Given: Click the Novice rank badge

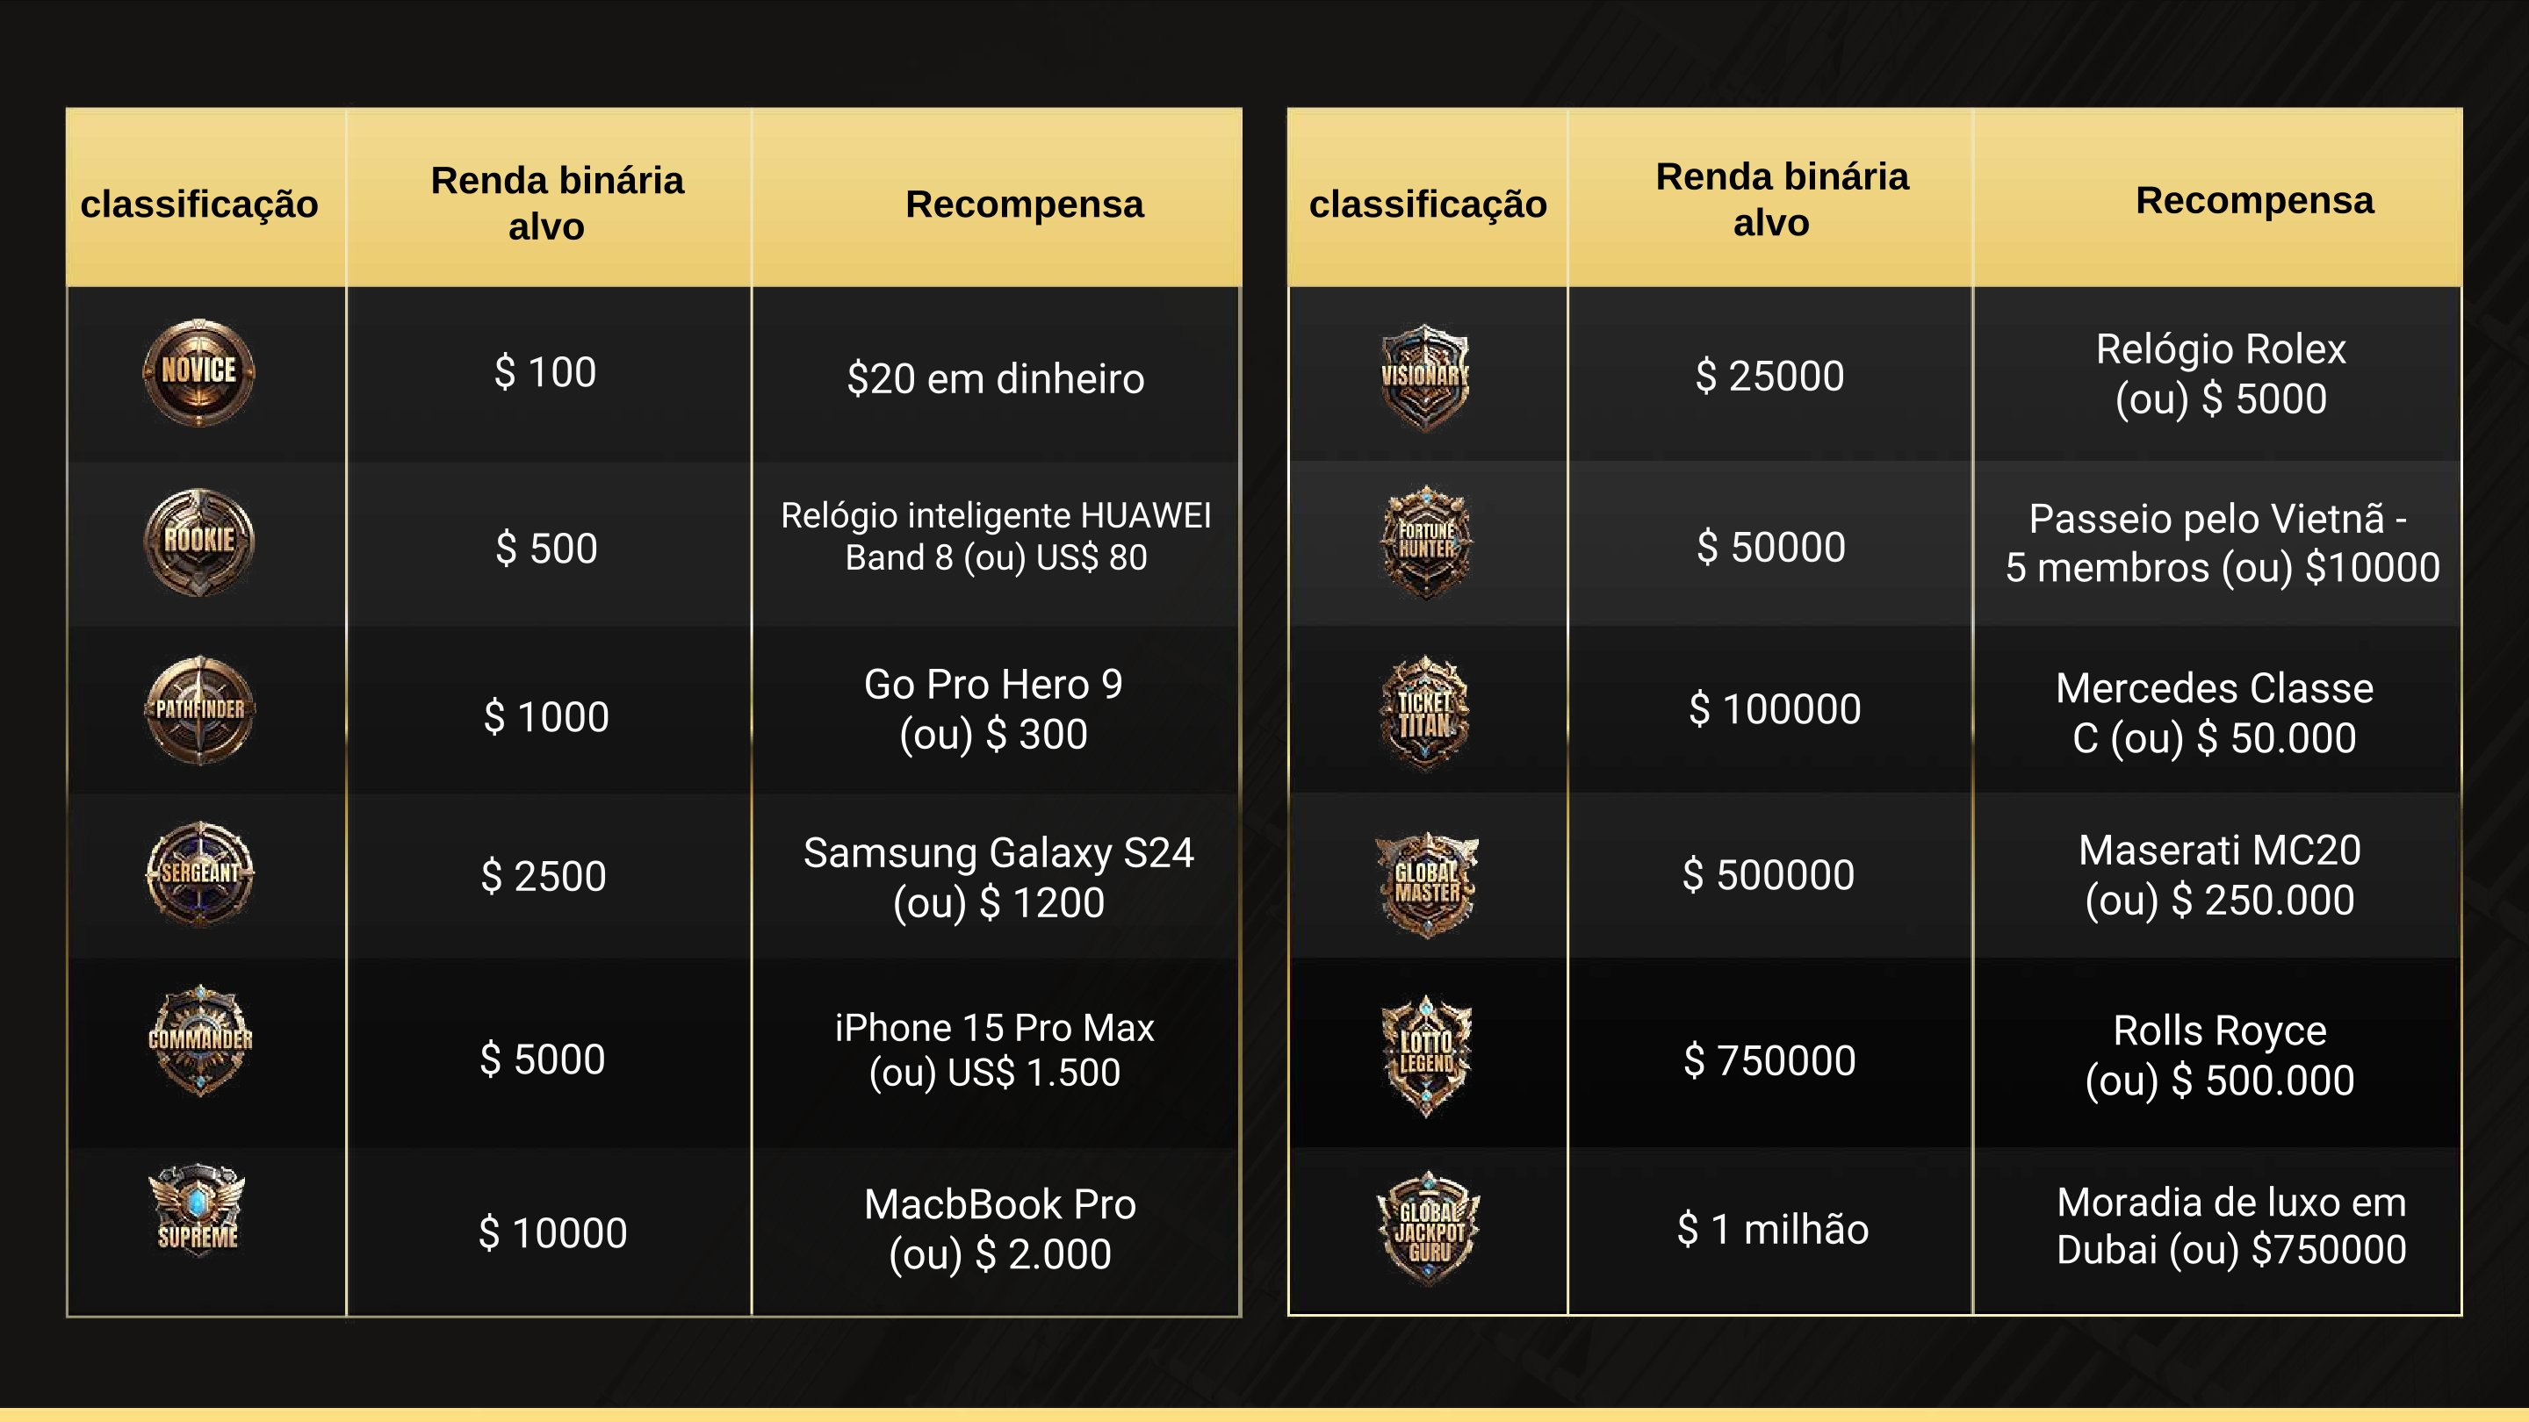Looking at the screenshot, I should pos(199,372).
